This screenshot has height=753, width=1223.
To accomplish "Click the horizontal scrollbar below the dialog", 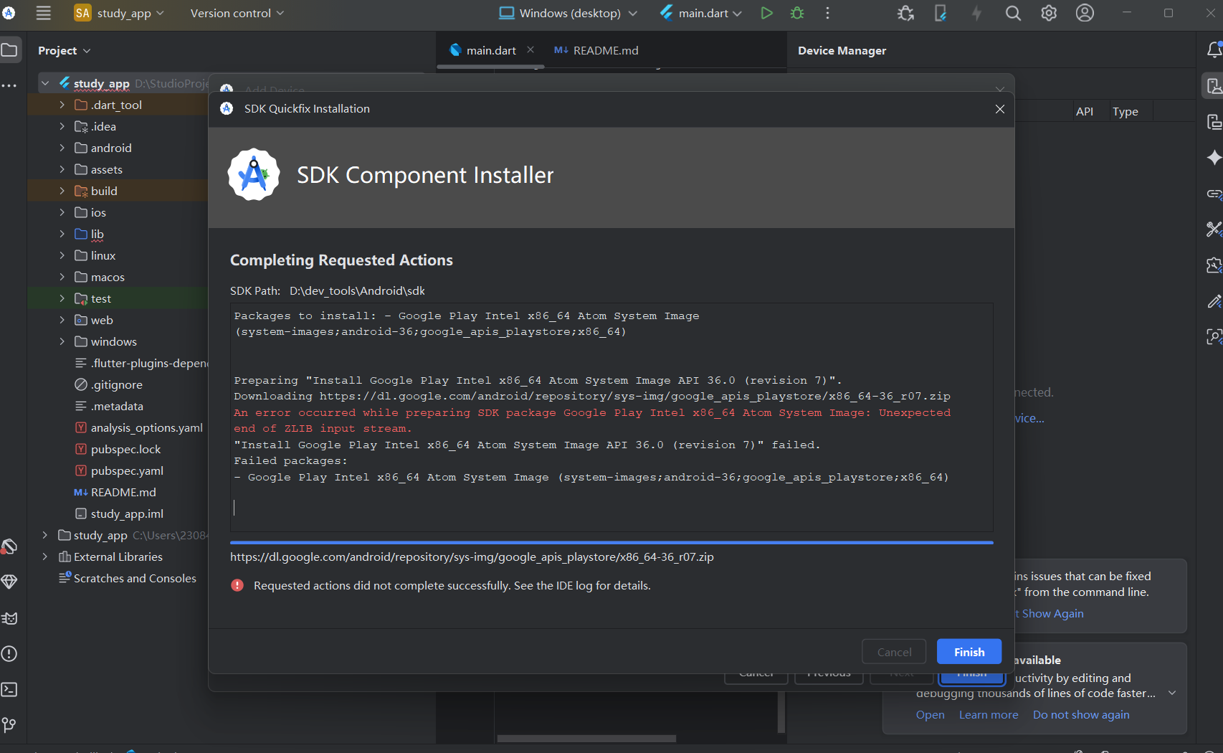I will pyautogui.click(x=586, y=738).
